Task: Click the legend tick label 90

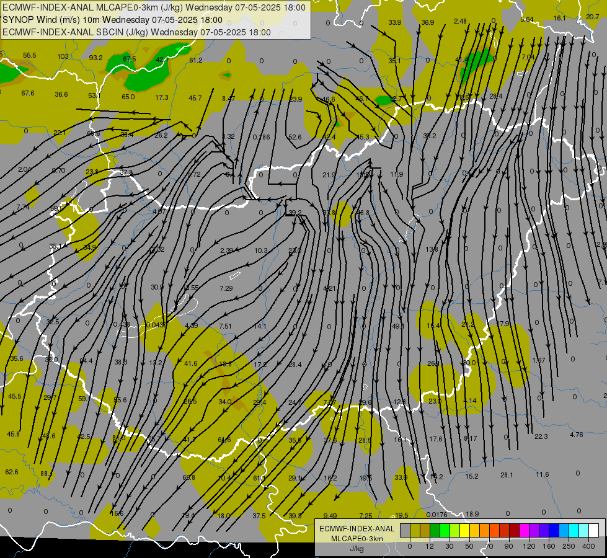Action: (x=509, y=546)
